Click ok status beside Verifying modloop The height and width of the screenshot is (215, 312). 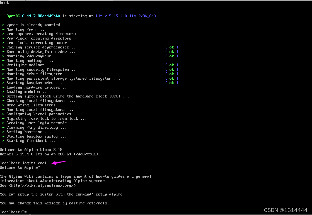point(171,65)
